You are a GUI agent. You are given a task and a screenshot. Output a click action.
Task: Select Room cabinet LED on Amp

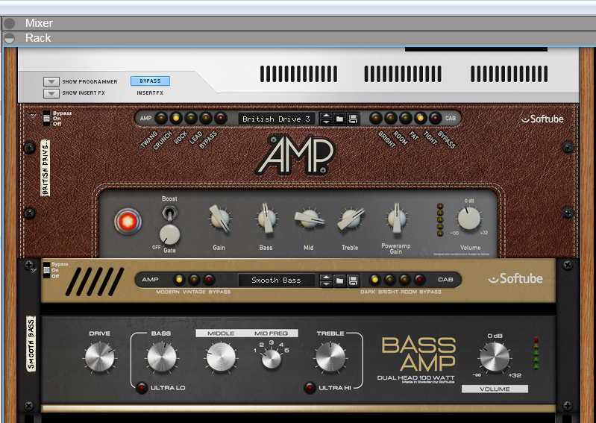(x=391, y=118)
